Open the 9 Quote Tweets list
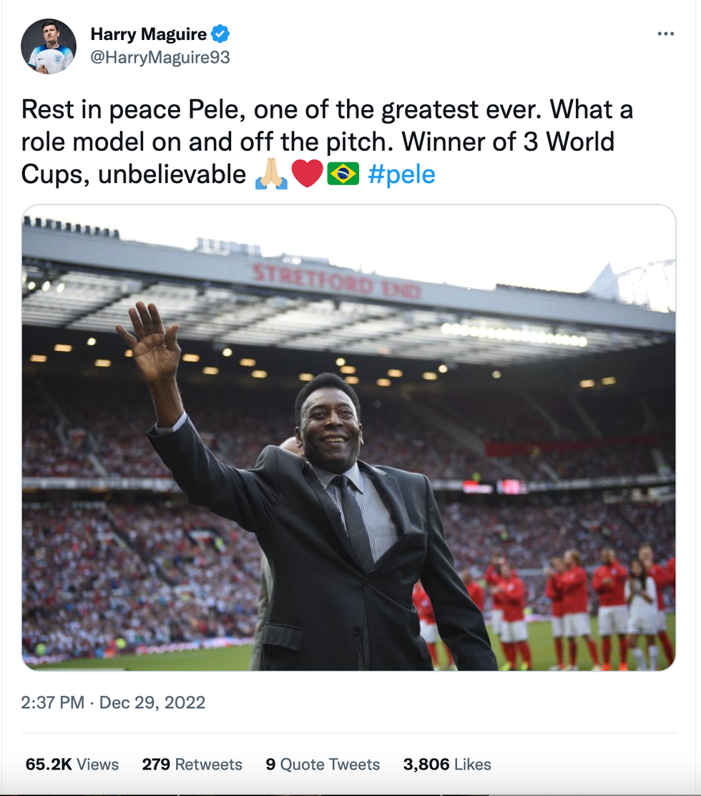The height and width of the screenshot is (796, 701). pyautogui.click(x=323, y=764)
